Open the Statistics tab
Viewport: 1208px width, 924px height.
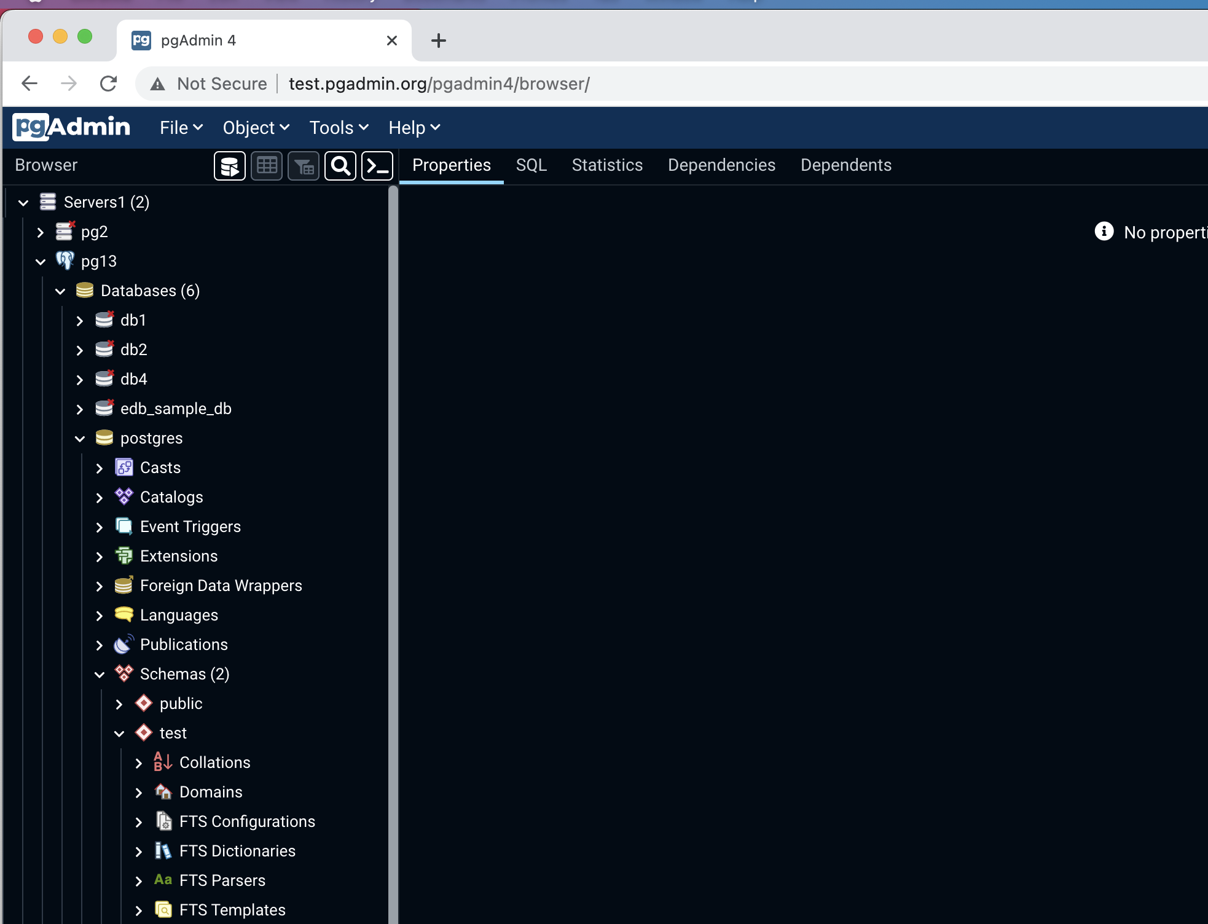click(x=606, y=165)
